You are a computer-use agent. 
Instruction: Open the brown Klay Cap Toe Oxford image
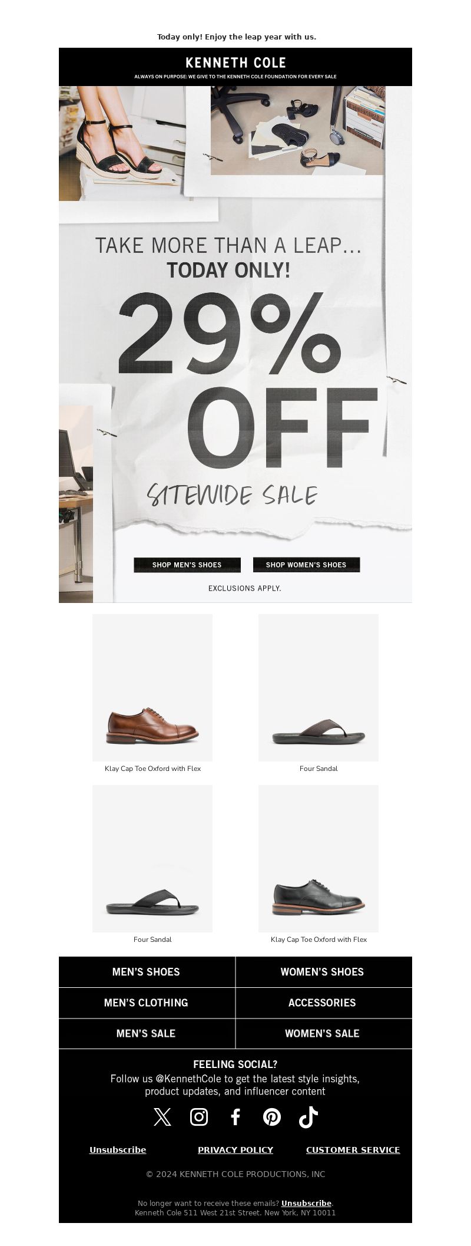click(152, 687)
